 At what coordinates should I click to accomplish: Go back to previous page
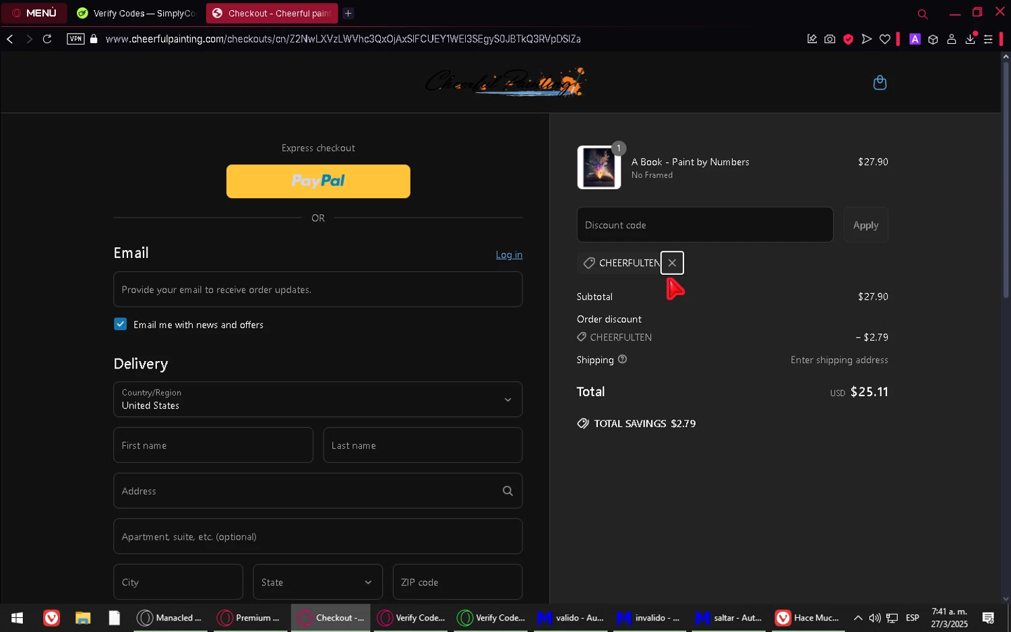point(10,39)
